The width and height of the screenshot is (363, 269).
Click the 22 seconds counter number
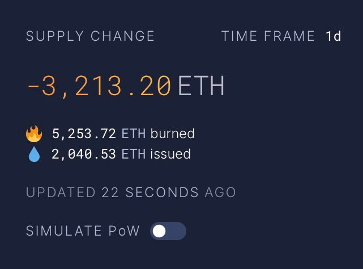click(x=109, y=193)
